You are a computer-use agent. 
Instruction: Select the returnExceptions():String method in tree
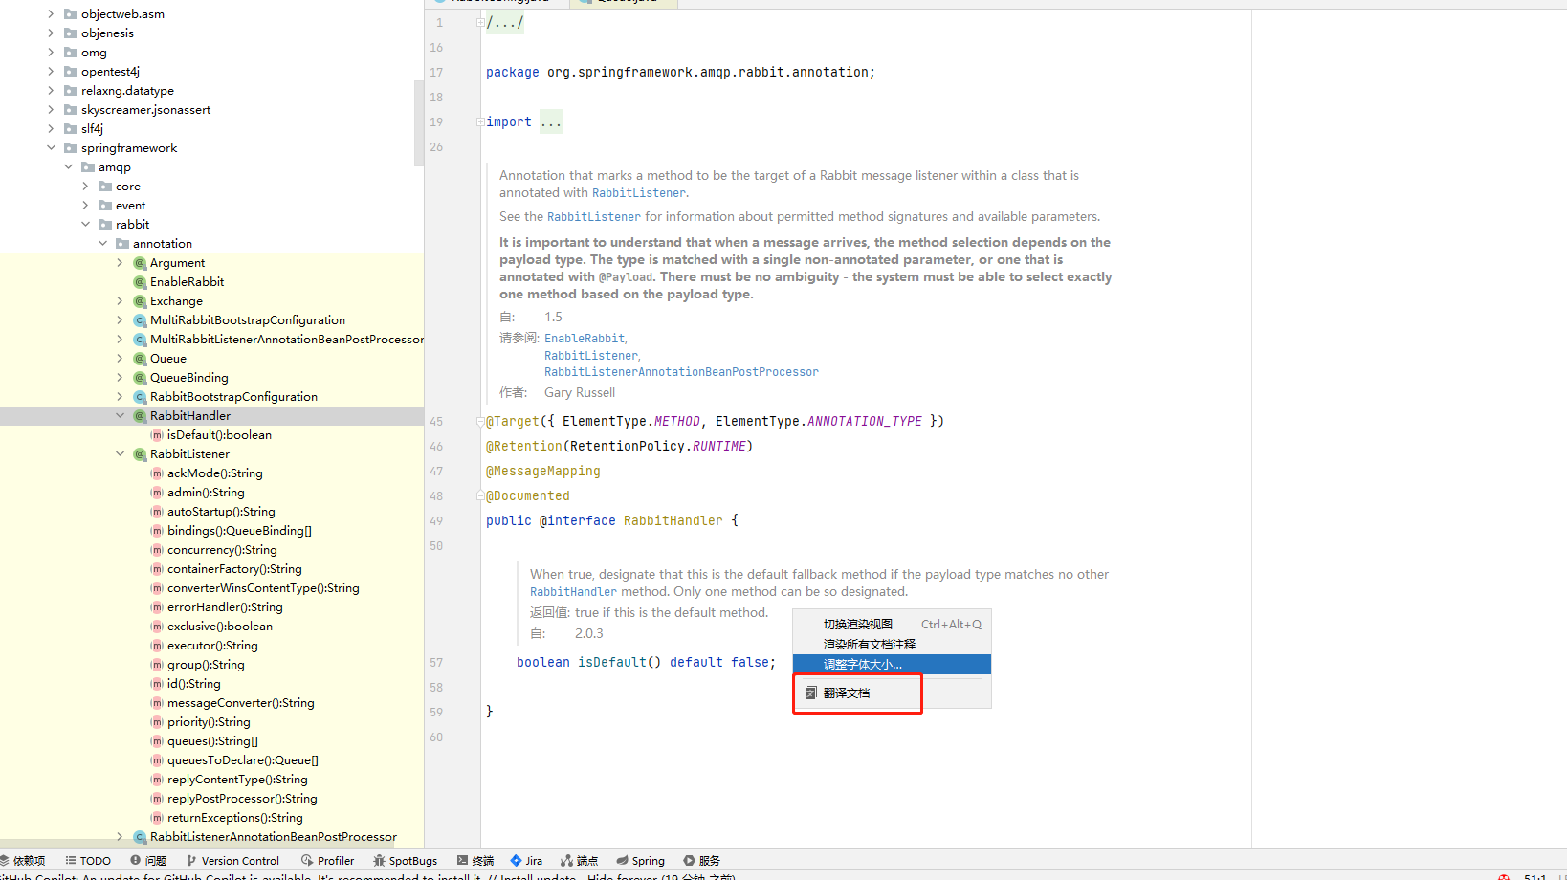coord(234,818)
